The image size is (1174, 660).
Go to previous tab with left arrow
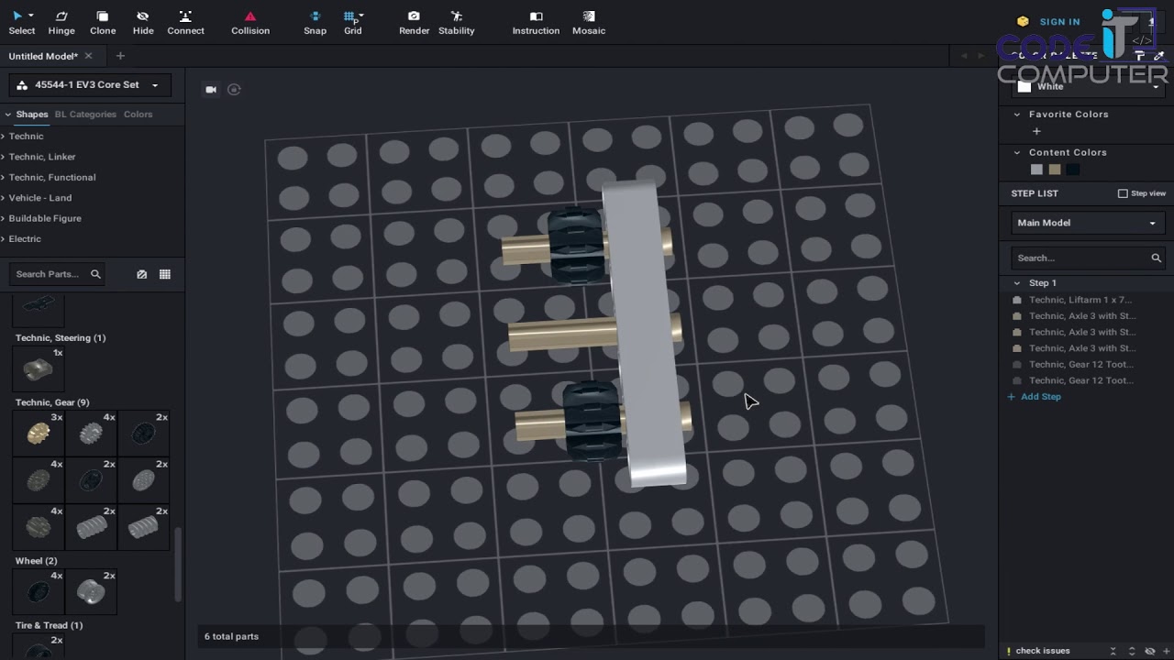pyautogui.click(x=964, y=56)
